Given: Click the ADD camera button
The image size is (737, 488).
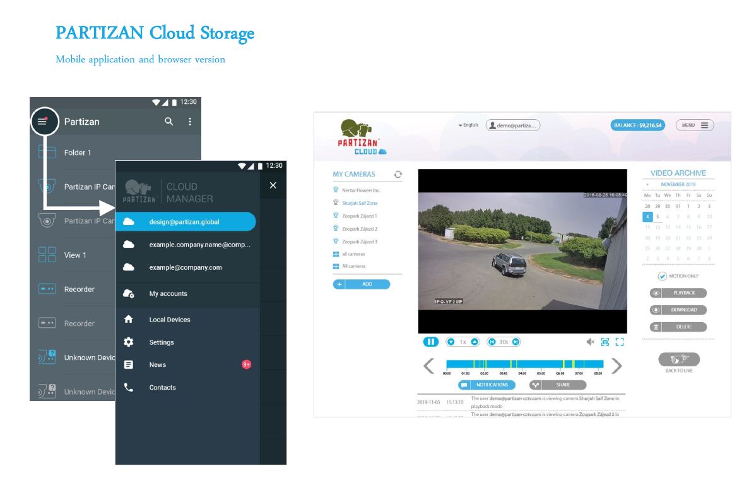Looking at the screenshot, I should click(362, 284).
